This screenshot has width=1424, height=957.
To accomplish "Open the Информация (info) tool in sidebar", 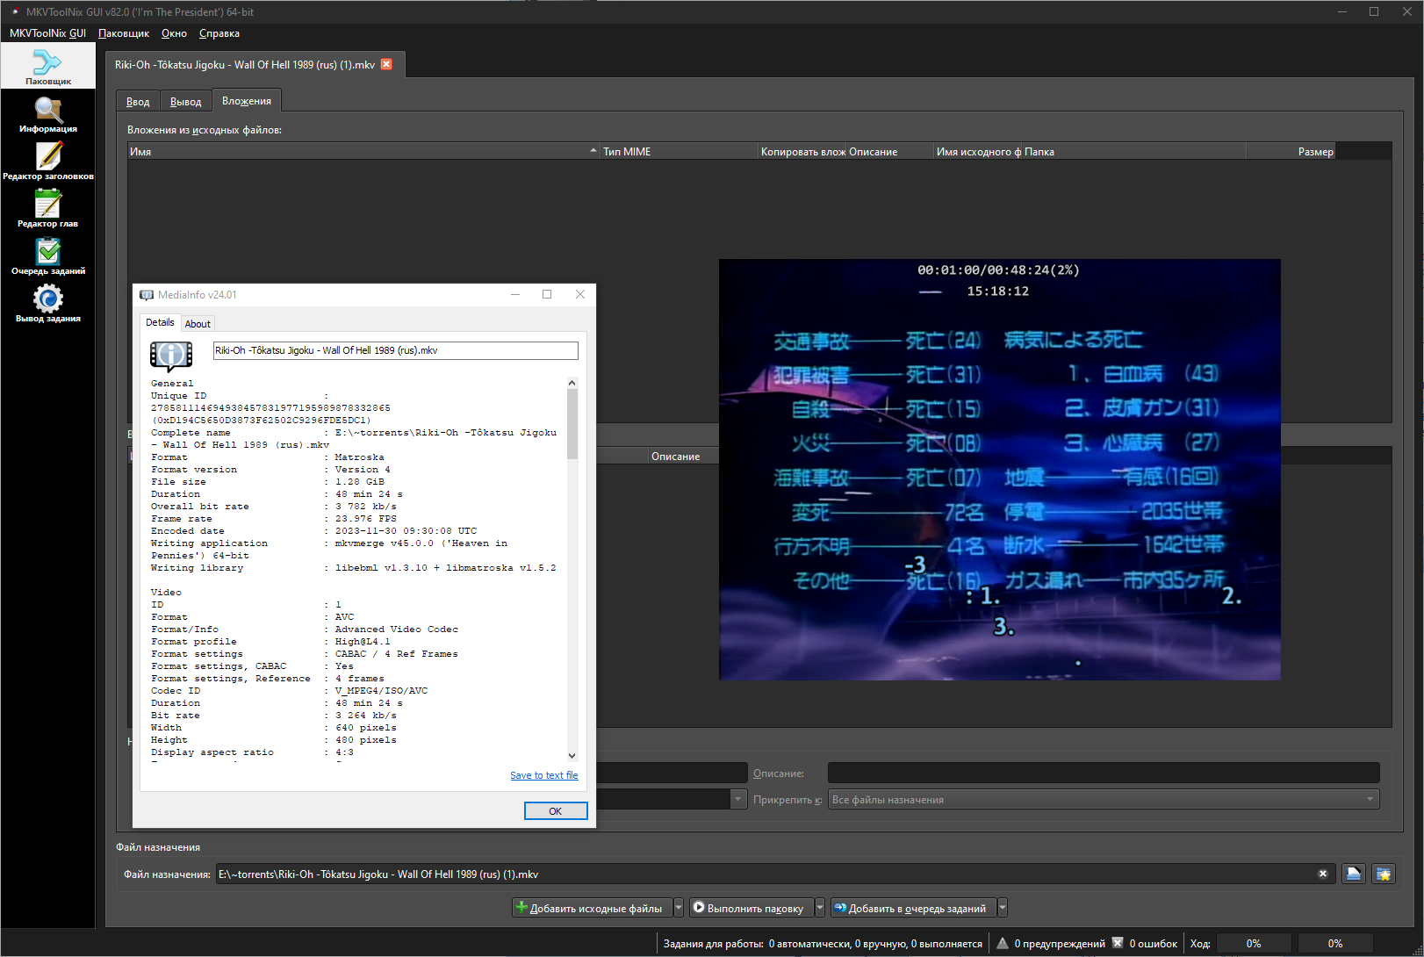I will (48, 114).
